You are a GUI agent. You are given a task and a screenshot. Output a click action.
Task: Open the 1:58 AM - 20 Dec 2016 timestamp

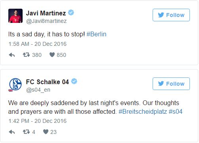[x=37, y=44]
